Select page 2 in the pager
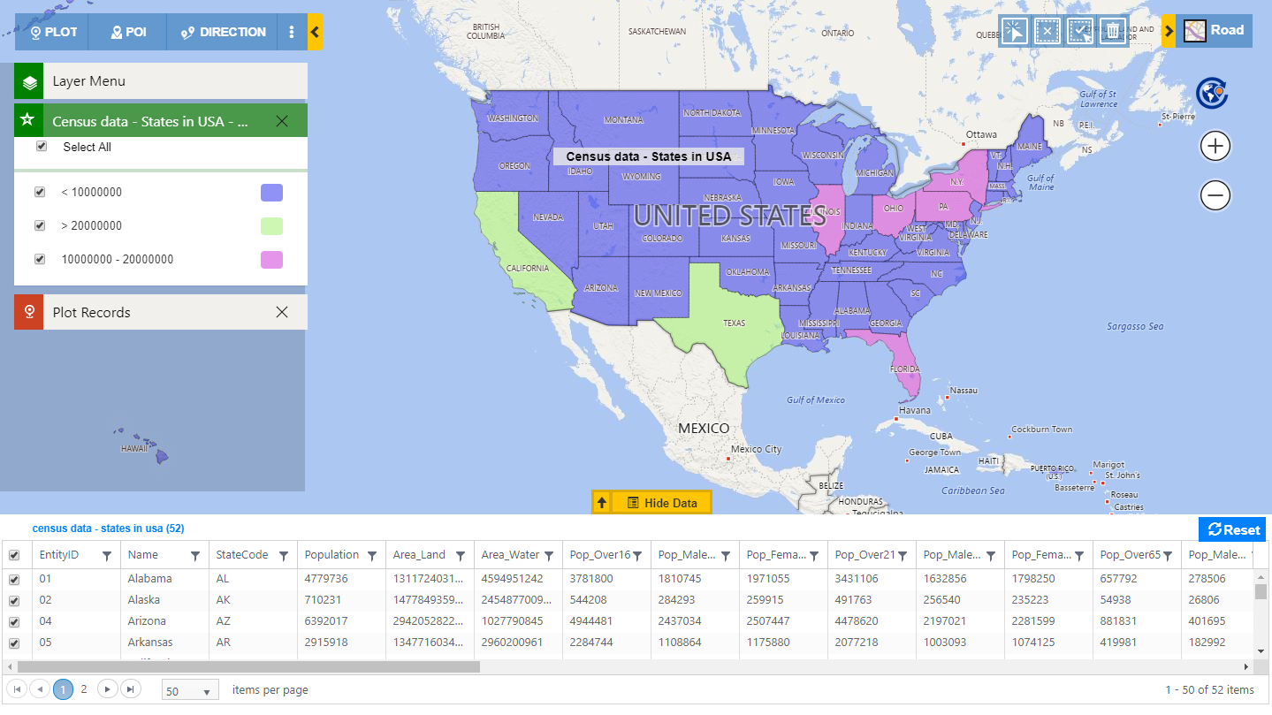1272x715 pixels. coord(84,689)
